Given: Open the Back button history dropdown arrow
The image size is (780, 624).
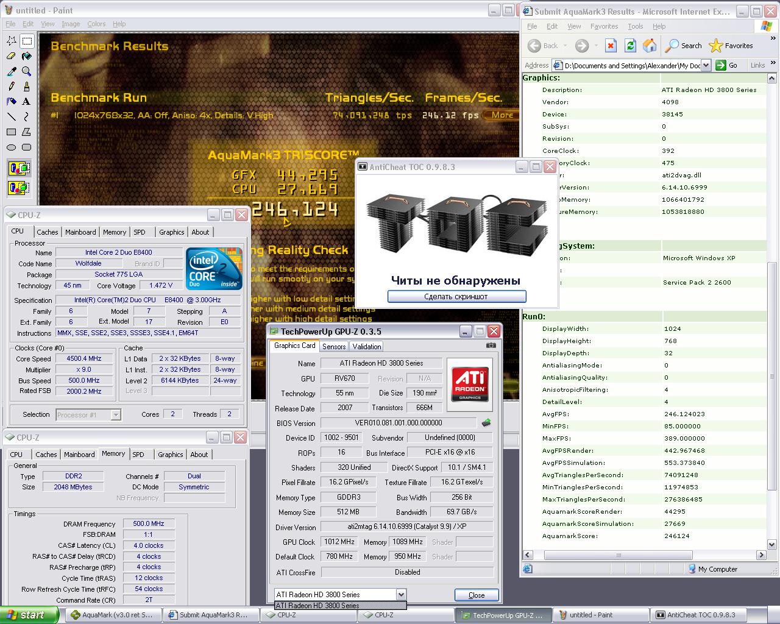Looking at the screenshot, I should 565,46.
